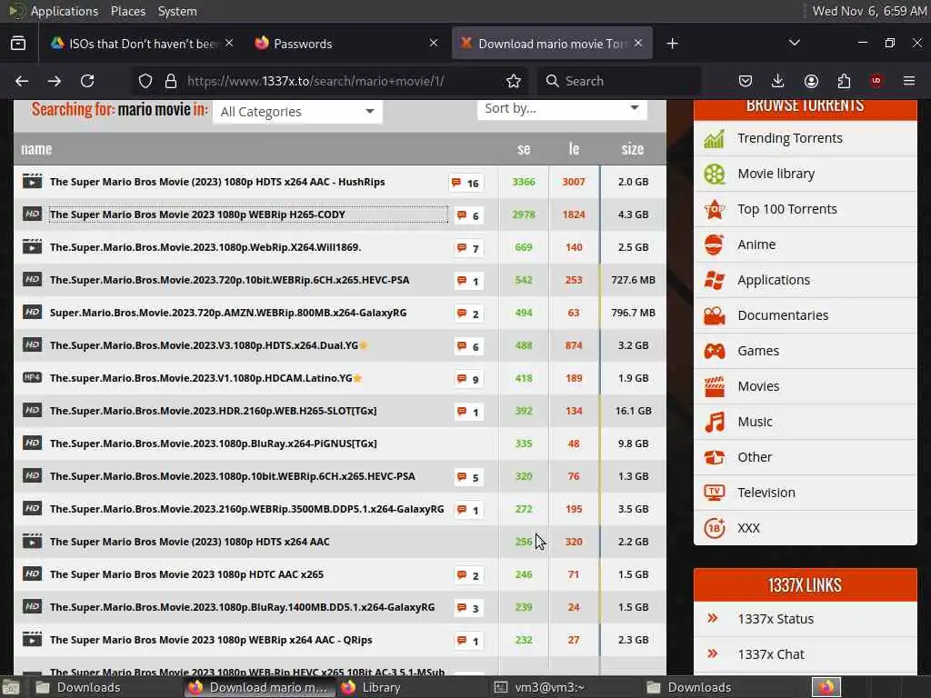The height and width of the screenshot is (698, 931).
Task: Open comments badge for Dual.YG torrent
Action: tap(468, 346)
